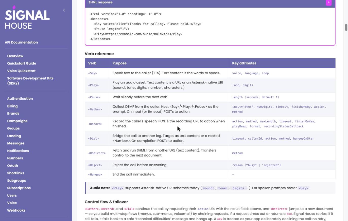Open the Messages section
348x221 pixels.
16,143
